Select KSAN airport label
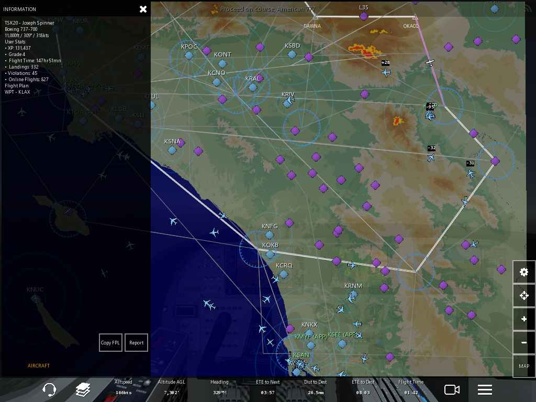 point(301,355)
